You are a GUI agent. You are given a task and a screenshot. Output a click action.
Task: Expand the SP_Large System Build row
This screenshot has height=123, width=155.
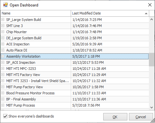[x=3, y=20]
